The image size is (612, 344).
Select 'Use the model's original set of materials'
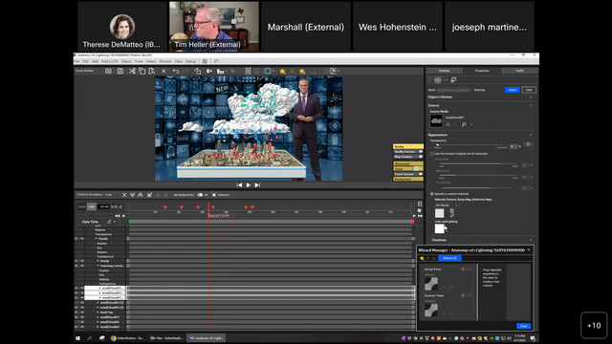click(x=432, y=154)
